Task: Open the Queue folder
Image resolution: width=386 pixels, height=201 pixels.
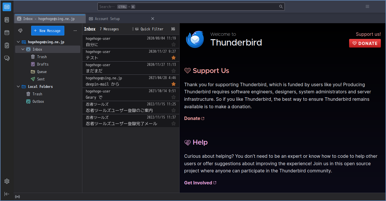Action: pos(48,72)
